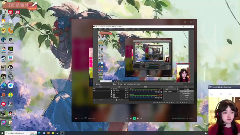The width and height of the screenshot is (240, 135).
Task: Open the Origin desktop shortcut
Action: point(3,95)
